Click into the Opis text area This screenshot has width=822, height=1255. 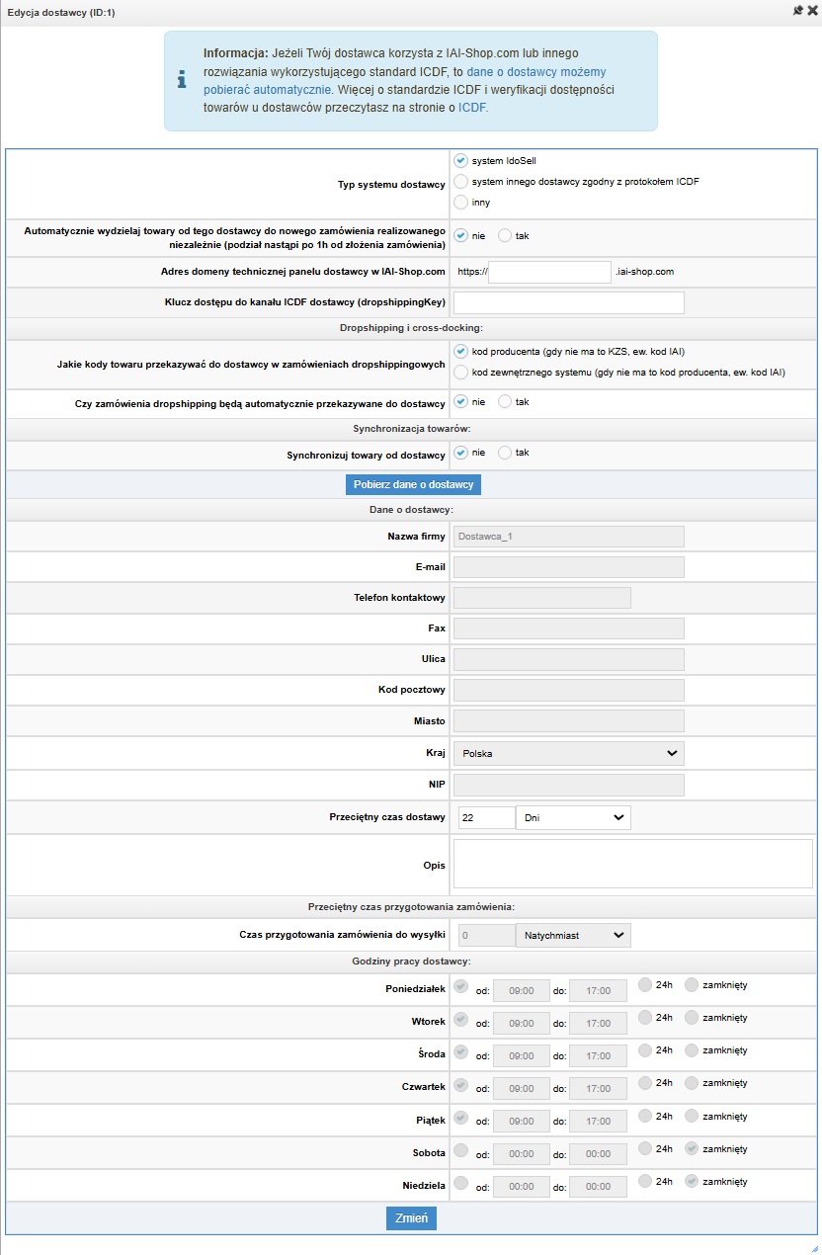click(x=633, y=864)
